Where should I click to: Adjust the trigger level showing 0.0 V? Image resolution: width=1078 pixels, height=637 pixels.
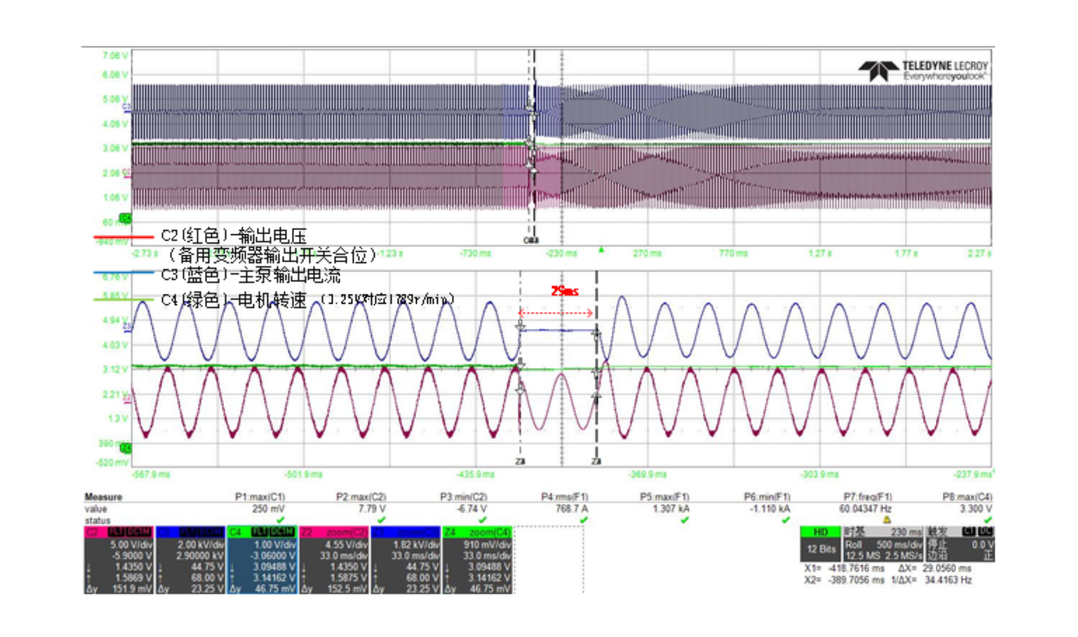click(x=982, y=545)
